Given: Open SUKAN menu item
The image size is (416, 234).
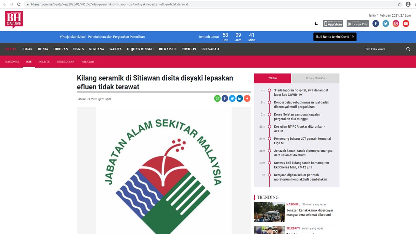Looking at the screenshot, I should [x=27, y=49].
